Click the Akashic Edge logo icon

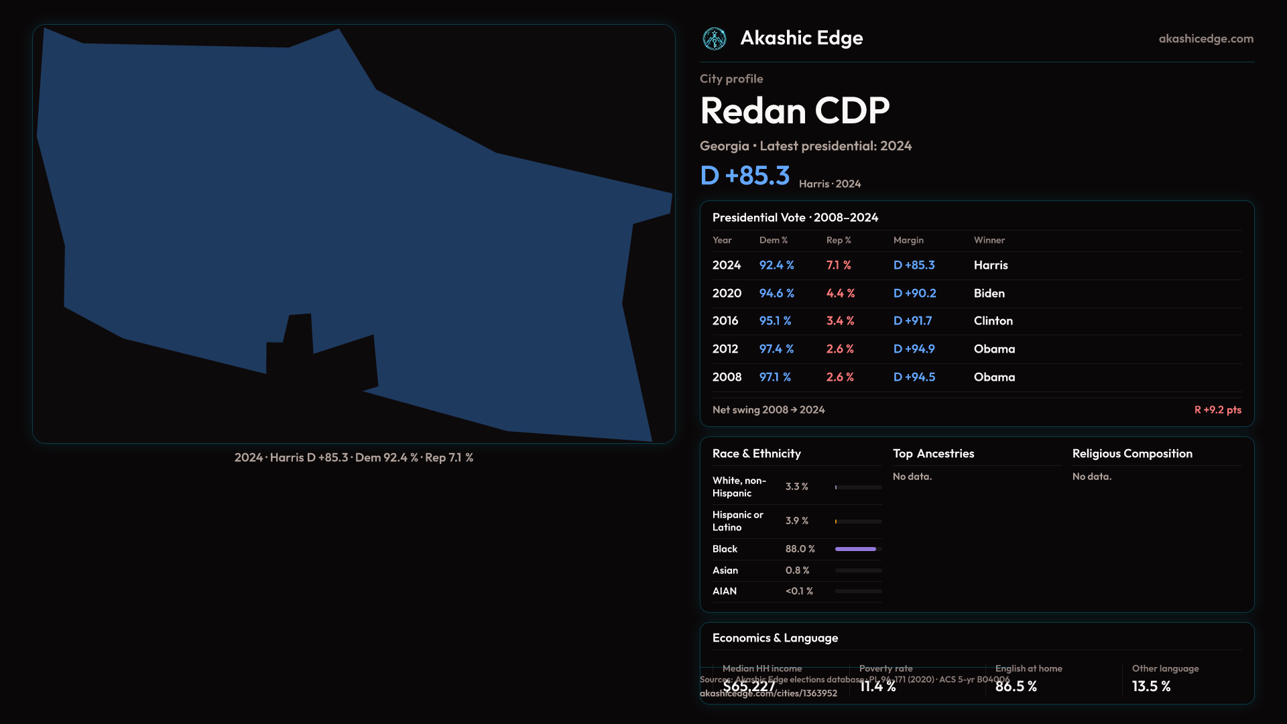714,39
